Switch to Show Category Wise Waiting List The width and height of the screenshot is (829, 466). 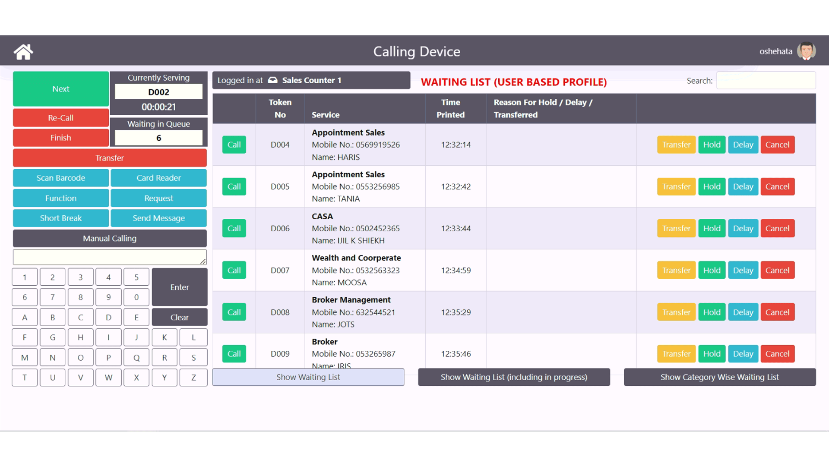coord(719,377)
